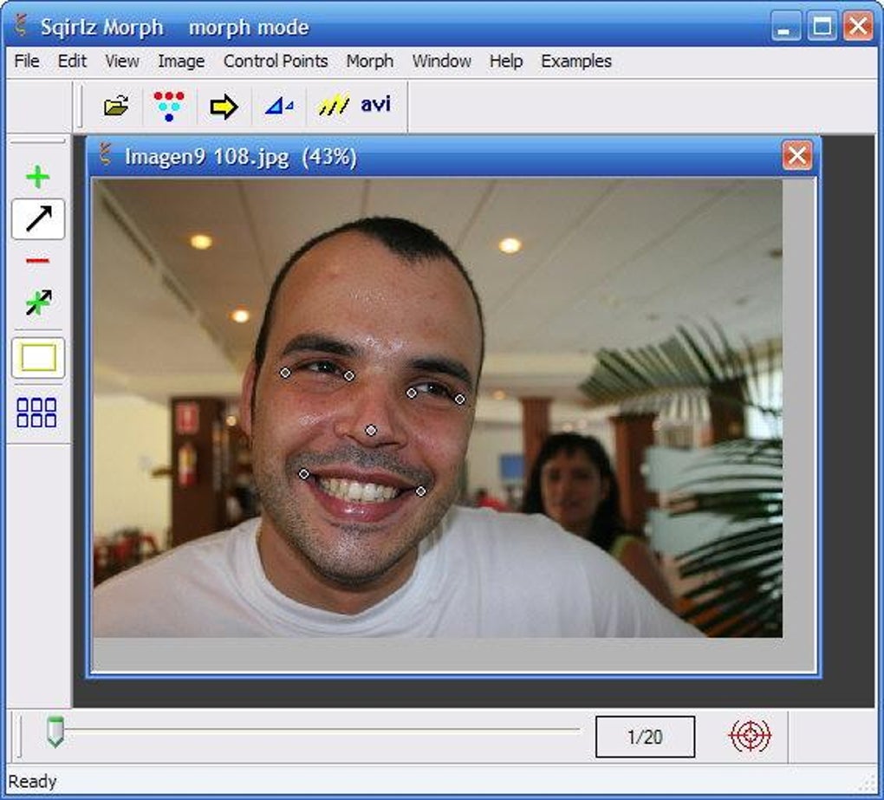Click the yellow stripes morph icon
884x800 pixels.
[334, 105]
